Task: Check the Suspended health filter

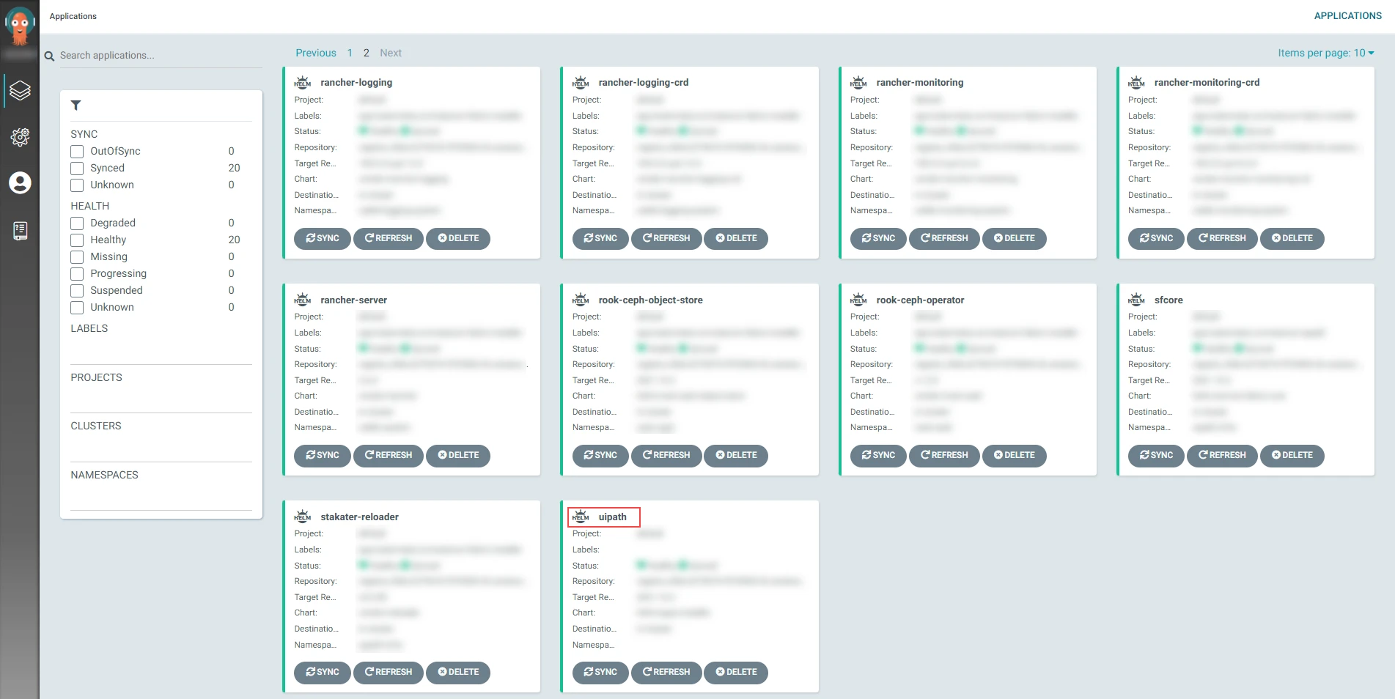Action: pos(77,291)
